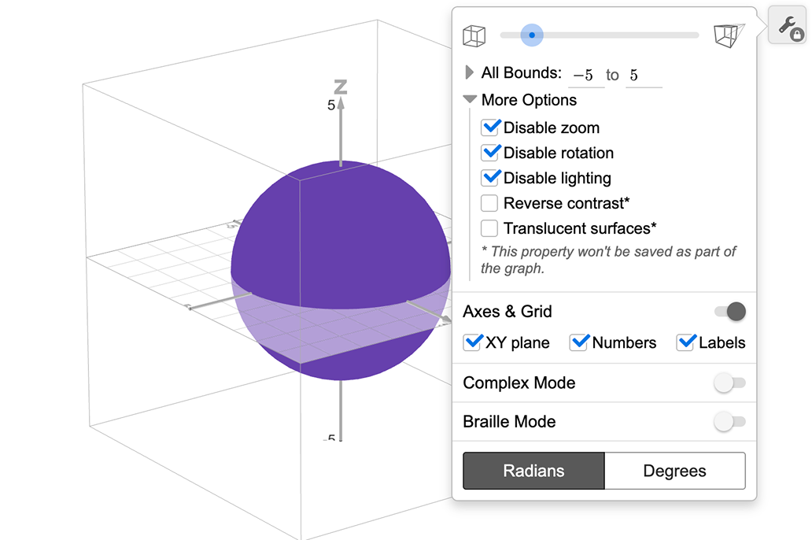Image resolution: width=812 pixels, height=540 pixels.
Task: Collapse the More Options section
Action: tap(470, 100)
